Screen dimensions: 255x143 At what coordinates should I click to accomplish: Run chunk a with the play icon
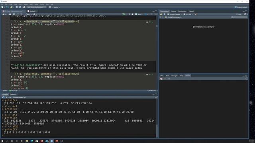[153, 22]
